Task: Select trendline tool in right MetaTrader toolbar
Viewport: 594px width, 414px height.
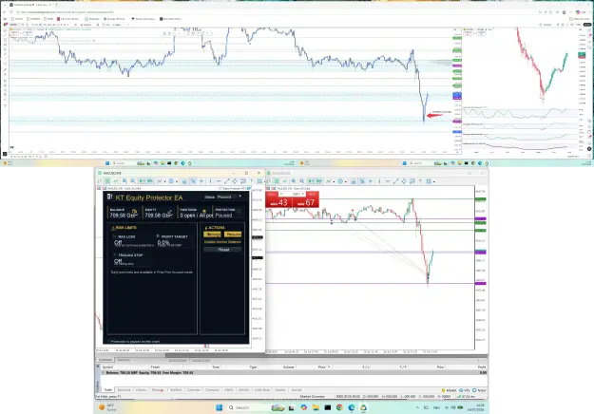Action: pyautogui.click(x=396, y=181)
